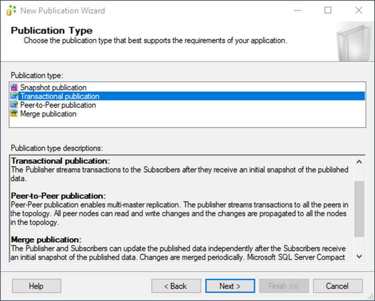Screen dimensions: 375x301
Task: Go to previous step with Back
Action: click(176, 286)
